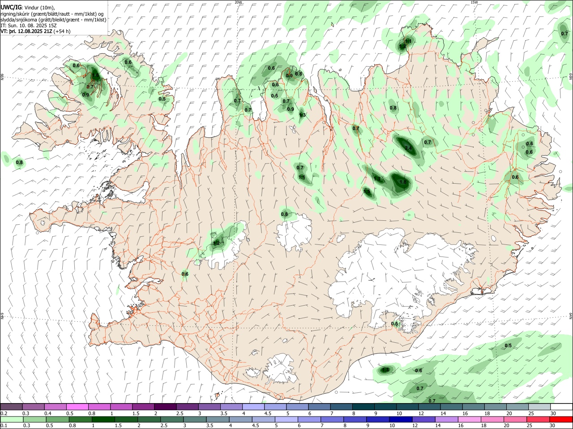Select the rain-scale swatch between 2 and 2.5

(150, 419)
